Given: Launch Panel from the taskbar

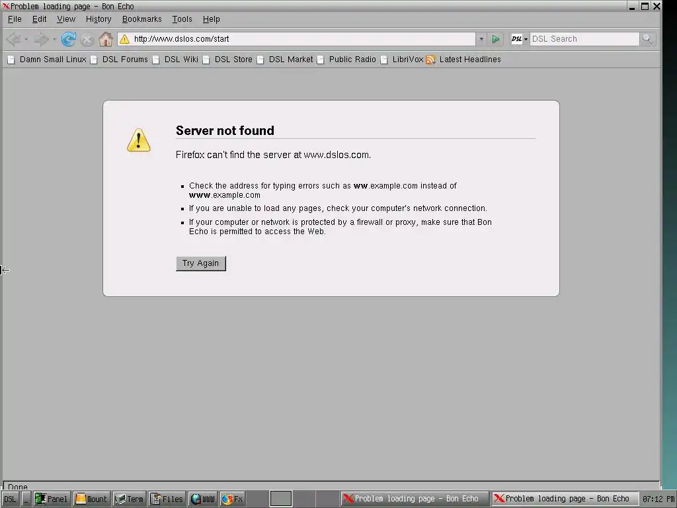Looking at the screenshot, I should click(x=52, y=499).
